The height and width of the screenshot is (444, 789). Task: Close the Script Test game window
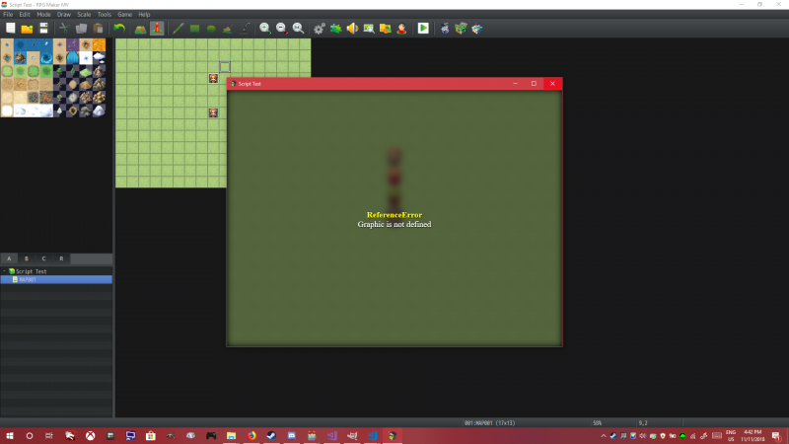[552, 84]
